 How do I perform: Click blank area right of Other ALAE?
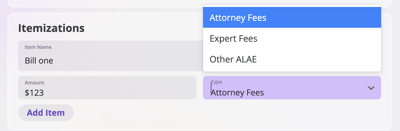pos(319,59)
